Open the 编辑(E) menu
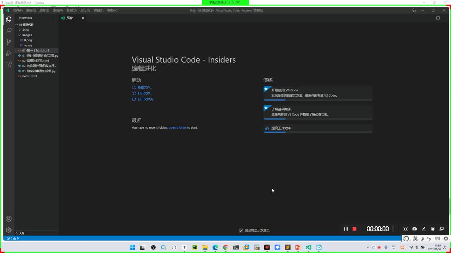This screenshot has height=253, width=451. point(31,11)
